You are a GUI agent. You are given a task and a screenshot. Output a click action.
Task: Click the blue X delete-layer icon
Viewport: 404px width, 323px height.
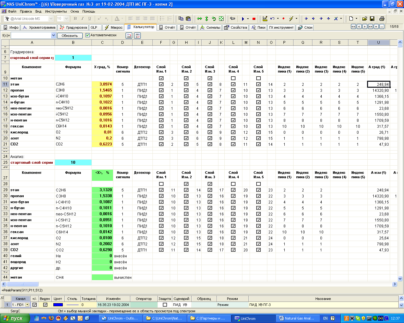(x=336, y=19)
